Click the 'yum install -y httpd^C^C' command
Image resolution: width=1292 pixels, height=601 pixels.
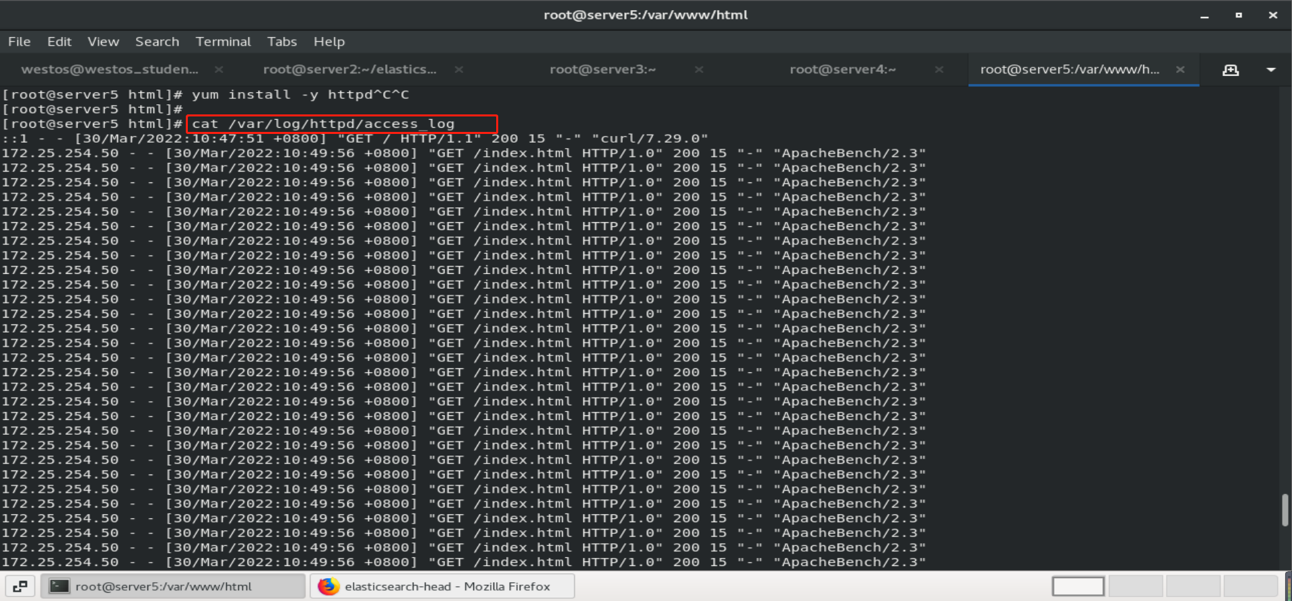[x=300, y=95]
